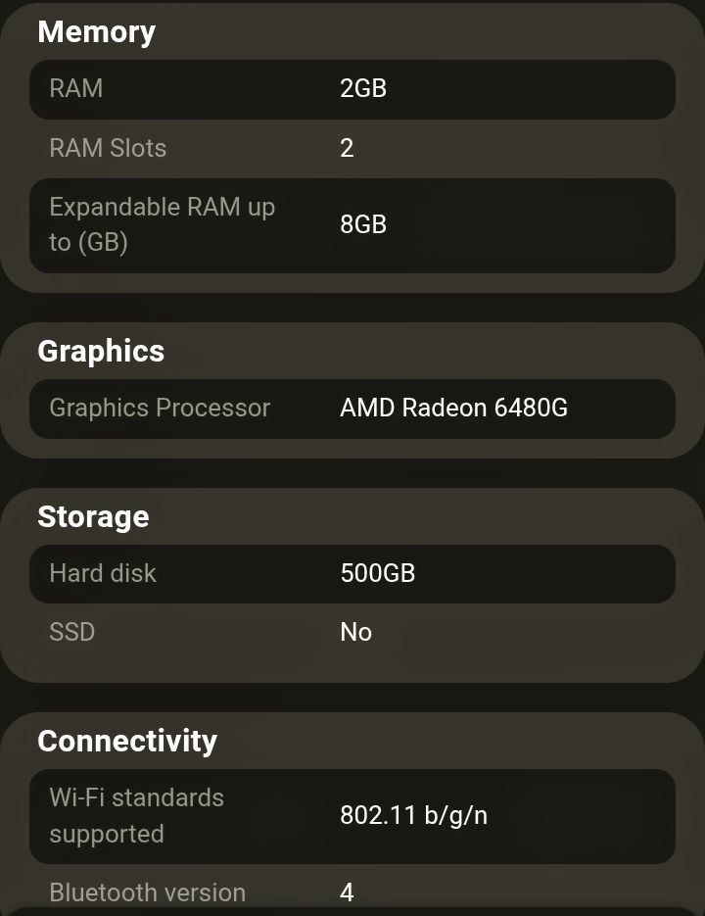Select the 500GB hard disk value
The width and height of the screenshot is (705, 916).
pyautogui.click(x=378, y=573)
